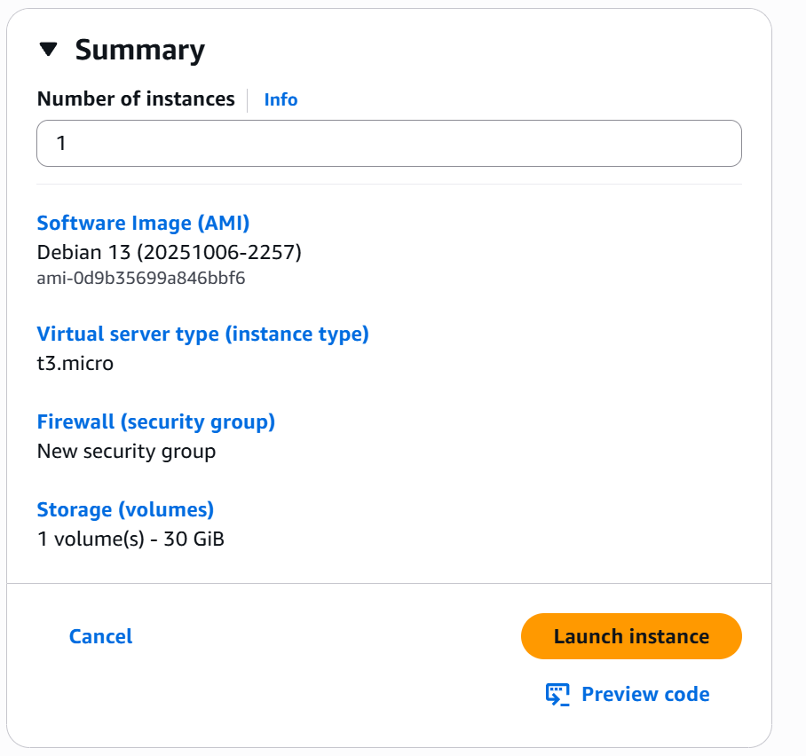Click the Number of instances label
The image size is (806, 756).
(136, 99)
